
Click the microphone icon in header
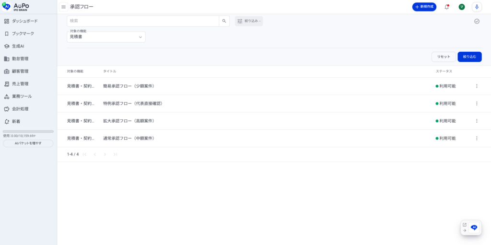pos(477,7)
